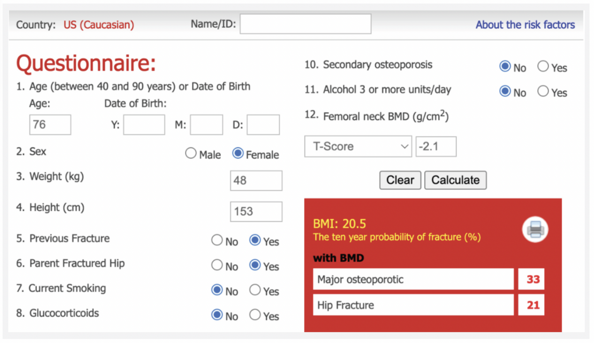Click the US (Caucasian) country link
Screen dimensions: 594x343
coord(98,24)
